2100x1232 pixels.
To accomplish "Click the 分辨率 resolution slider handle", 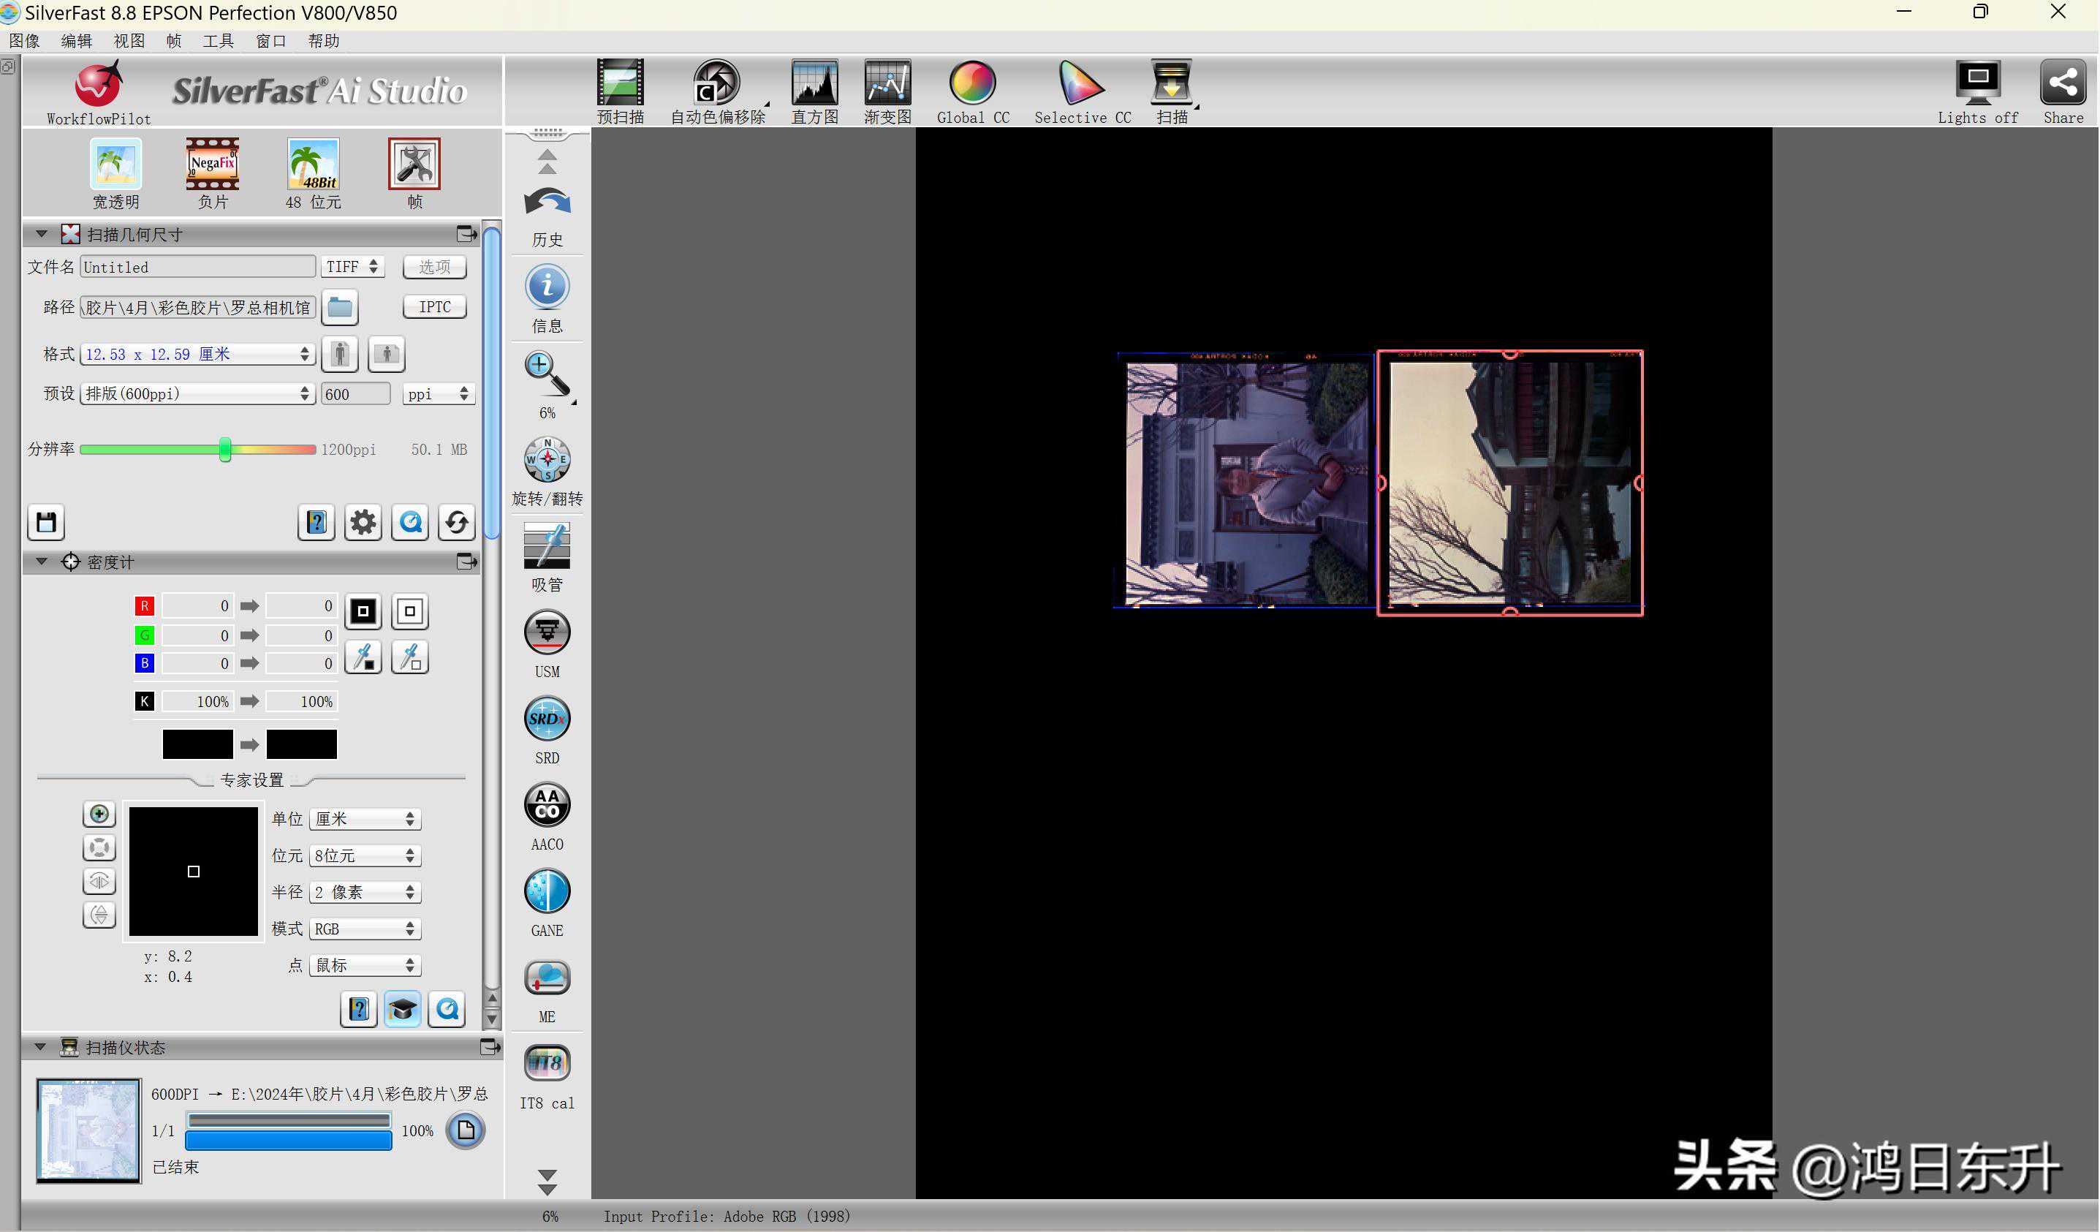I will (x=225, y=449).
